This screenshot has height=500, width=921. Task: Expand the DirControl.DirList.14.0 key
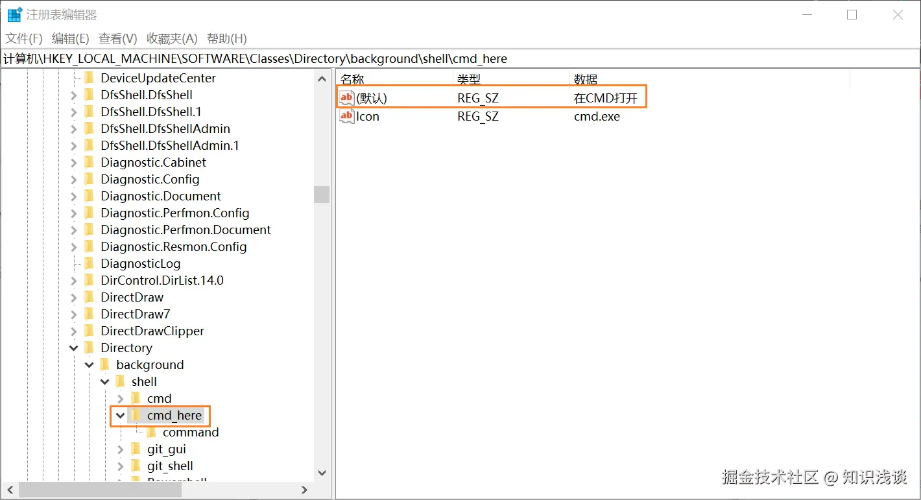pos(73,281)
